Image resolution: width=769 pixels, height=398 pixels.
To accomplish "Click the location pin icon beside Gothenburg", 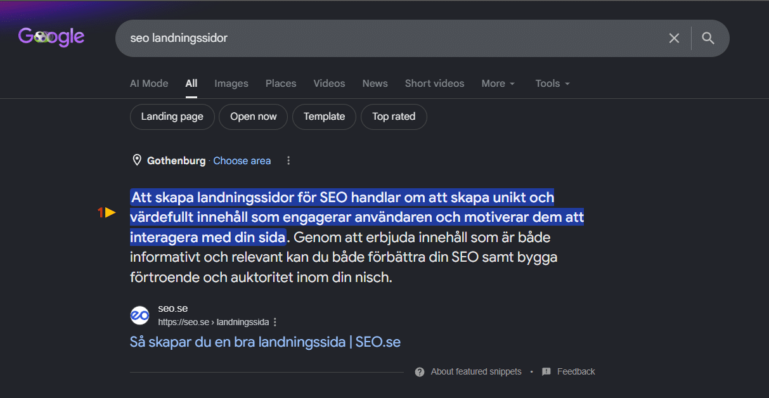I will coord(137,160).
